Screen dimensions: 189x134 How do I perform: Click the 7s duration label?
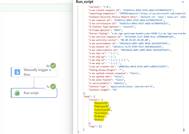point(48,87)
